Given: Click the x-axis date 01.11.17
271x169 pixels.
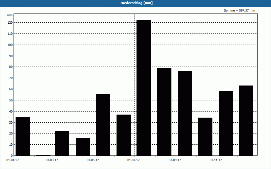Looking at the screenshot, I should point(216,160).
